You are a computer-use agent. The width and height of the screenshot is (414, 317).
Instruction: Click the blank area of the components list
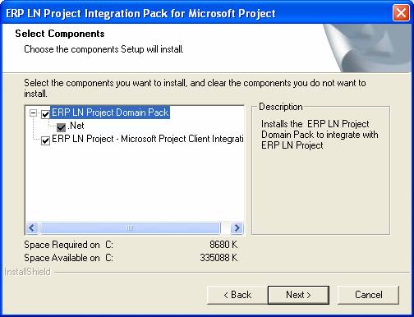tap(134, 183)
